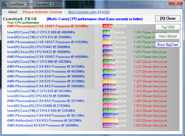This screenshot has width=185, height=136.
Task: Click the Auto-Upload button
Action: [x=168, y=36]
